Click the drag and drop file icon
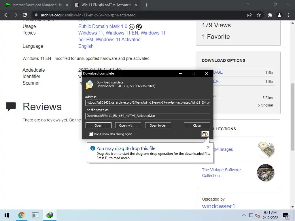The height and width of the screenshot is (221, 295). point(205,134)
